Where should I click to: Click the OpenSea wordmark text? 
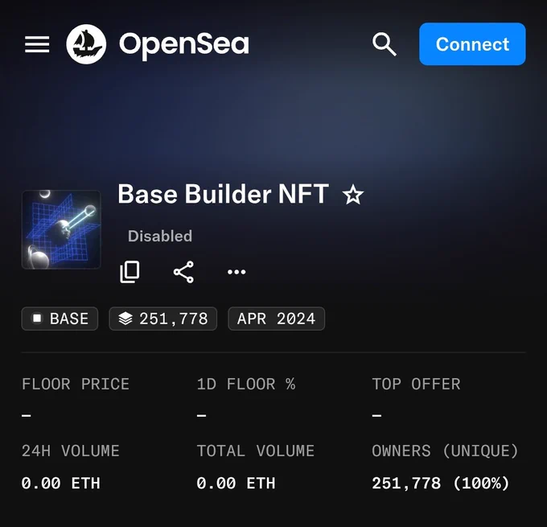184,45
